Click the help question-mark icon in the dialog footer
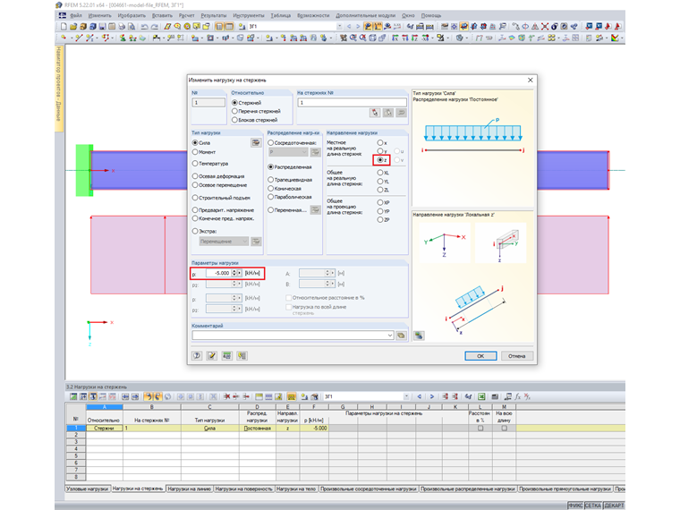This screenshot has width=680, height=510. [197, 355]
